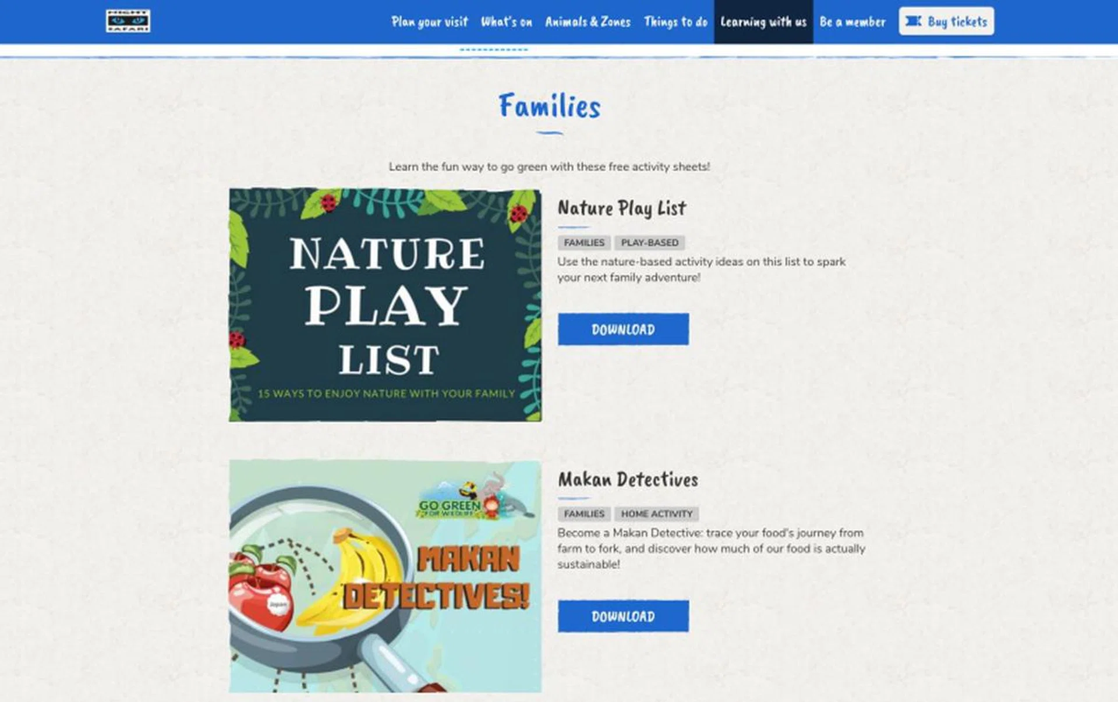The image size is (1118, 702).
Task: Click the ticket icon inside Buy tickets button
Action: pos(915,22)
